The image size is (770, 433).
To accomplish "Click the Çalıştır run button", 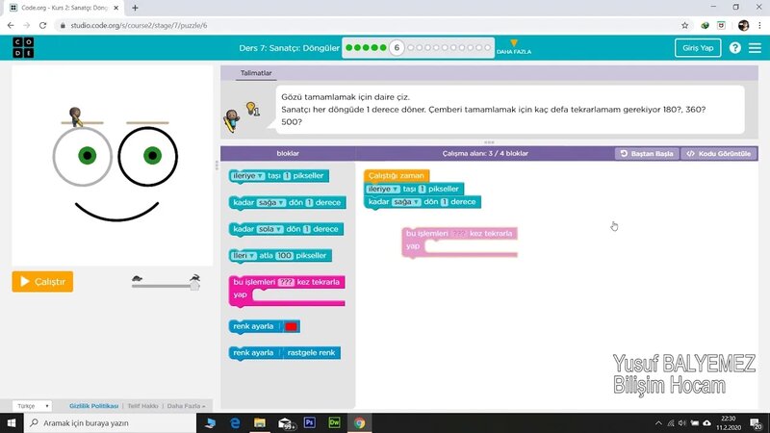I will (42, 281).
